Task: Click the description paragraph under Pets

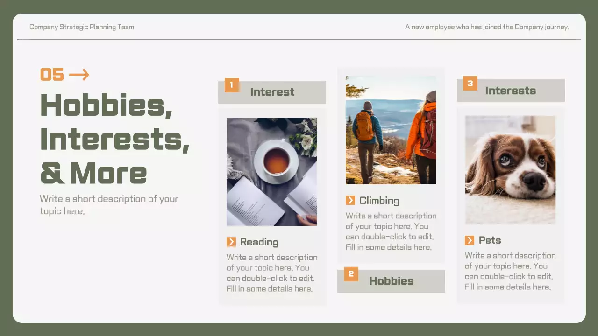Action: (x=510, y=271)
